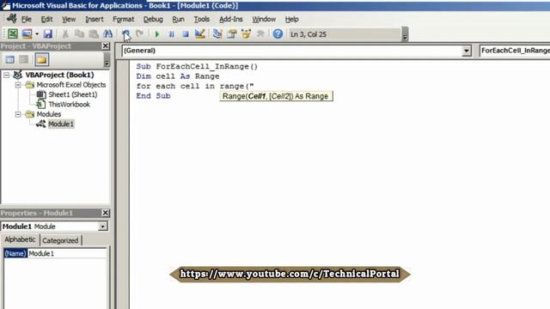Collapse the Microsoft Excel Objects folder
Screen dimensions: 550x309
18,85
